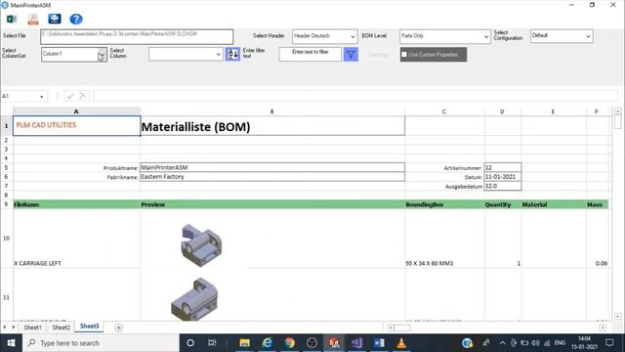Confirm formula with check mark icon
Image resolution: width=625 pixels, height=352 pixels.
[70, 96]
